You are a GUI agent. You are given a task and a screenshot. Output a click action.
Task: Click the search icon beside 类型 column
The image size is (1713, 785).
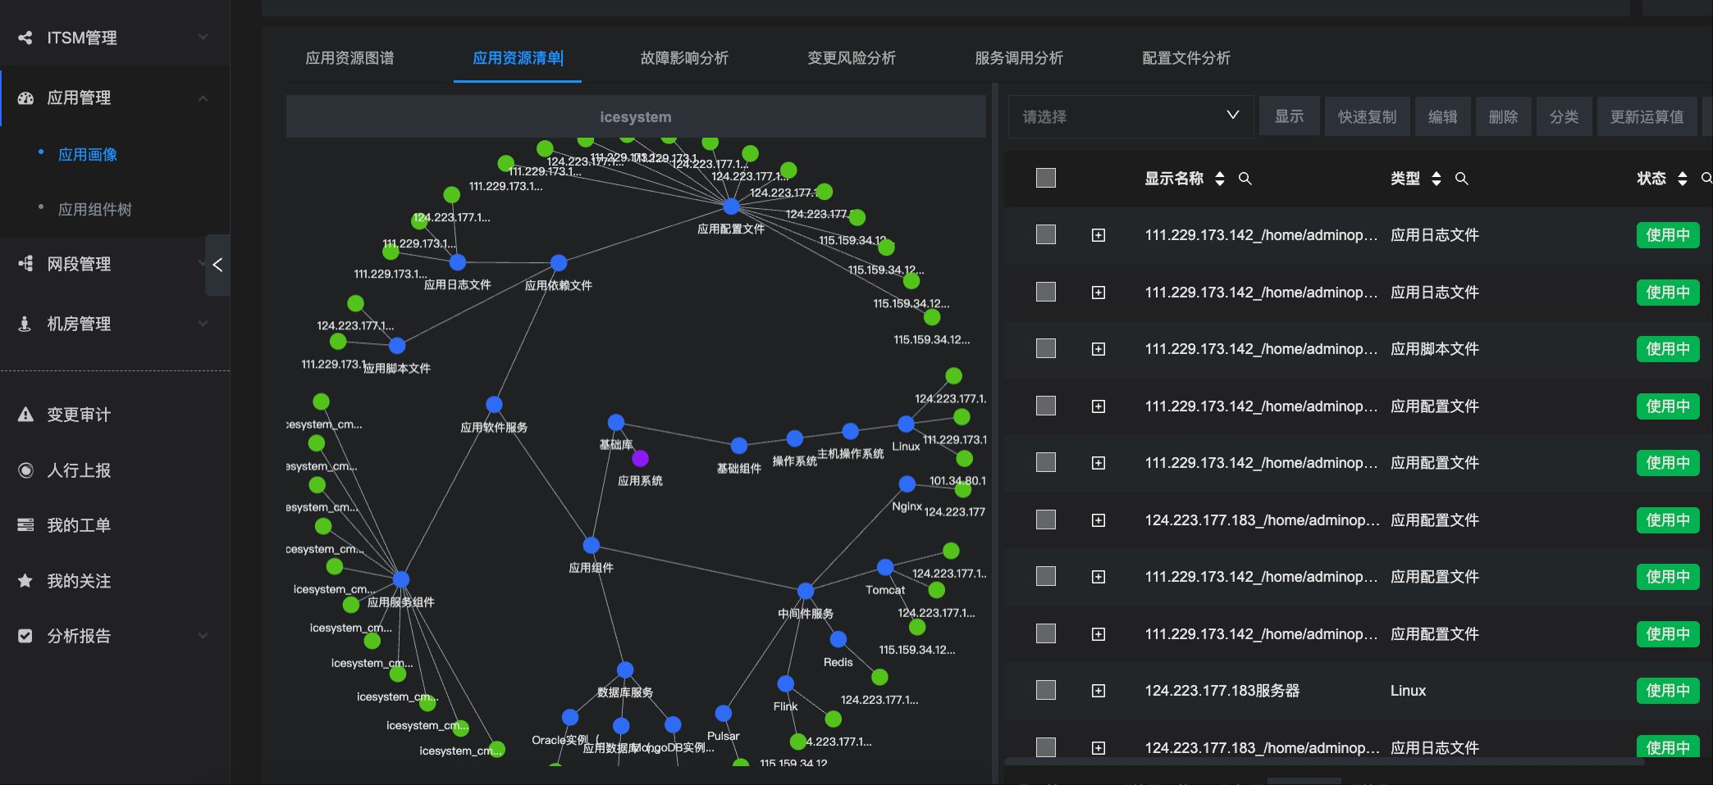(x=1461, y=179)
